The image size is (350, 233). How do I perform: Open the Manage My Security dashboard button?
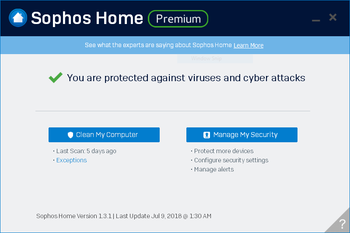(242, 135)
